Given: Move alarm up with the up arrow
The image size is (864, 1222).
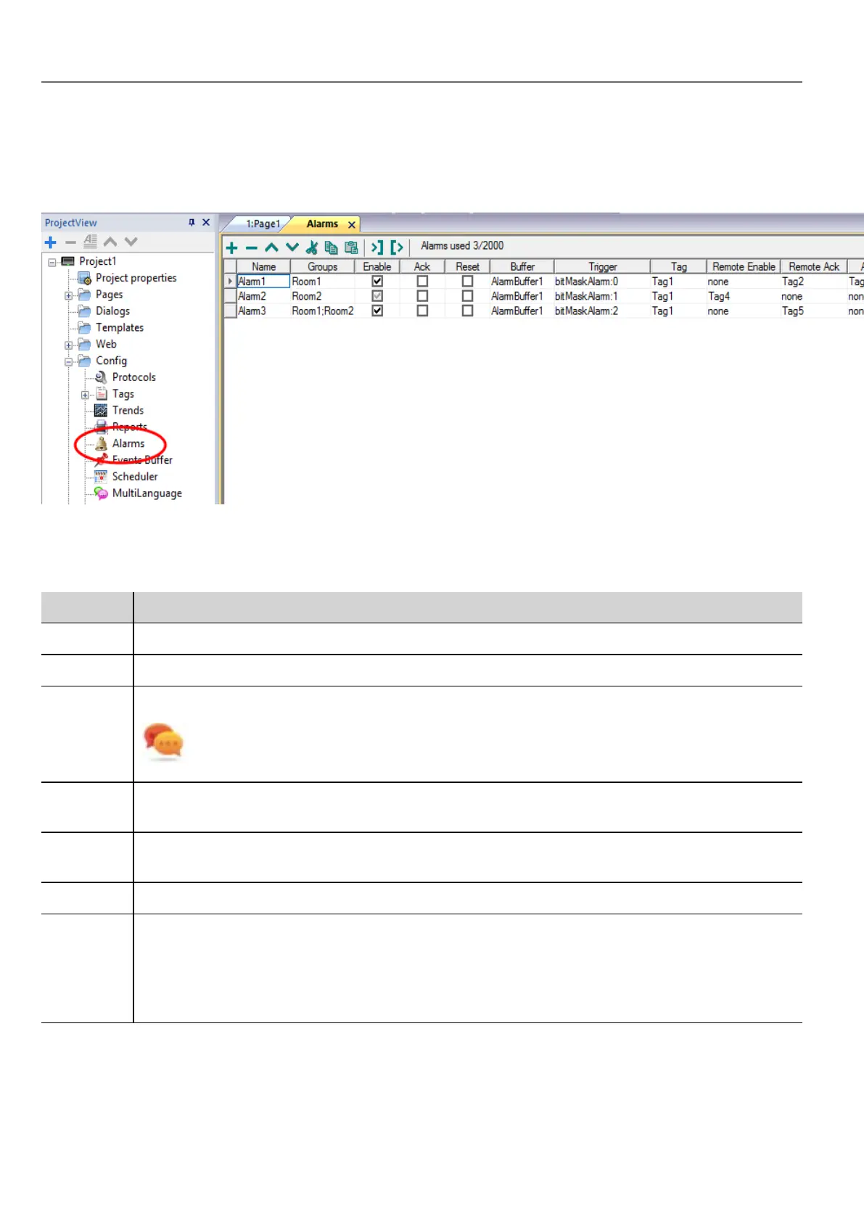Looking at the screenshot, I should 271,247.
